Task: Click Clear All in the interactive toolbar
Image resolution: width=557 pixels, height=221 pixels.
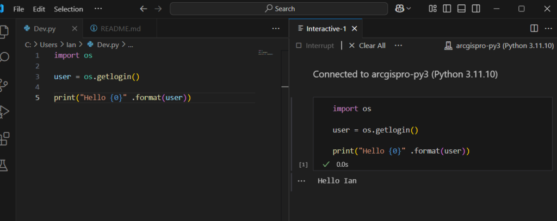Action: 367,46
